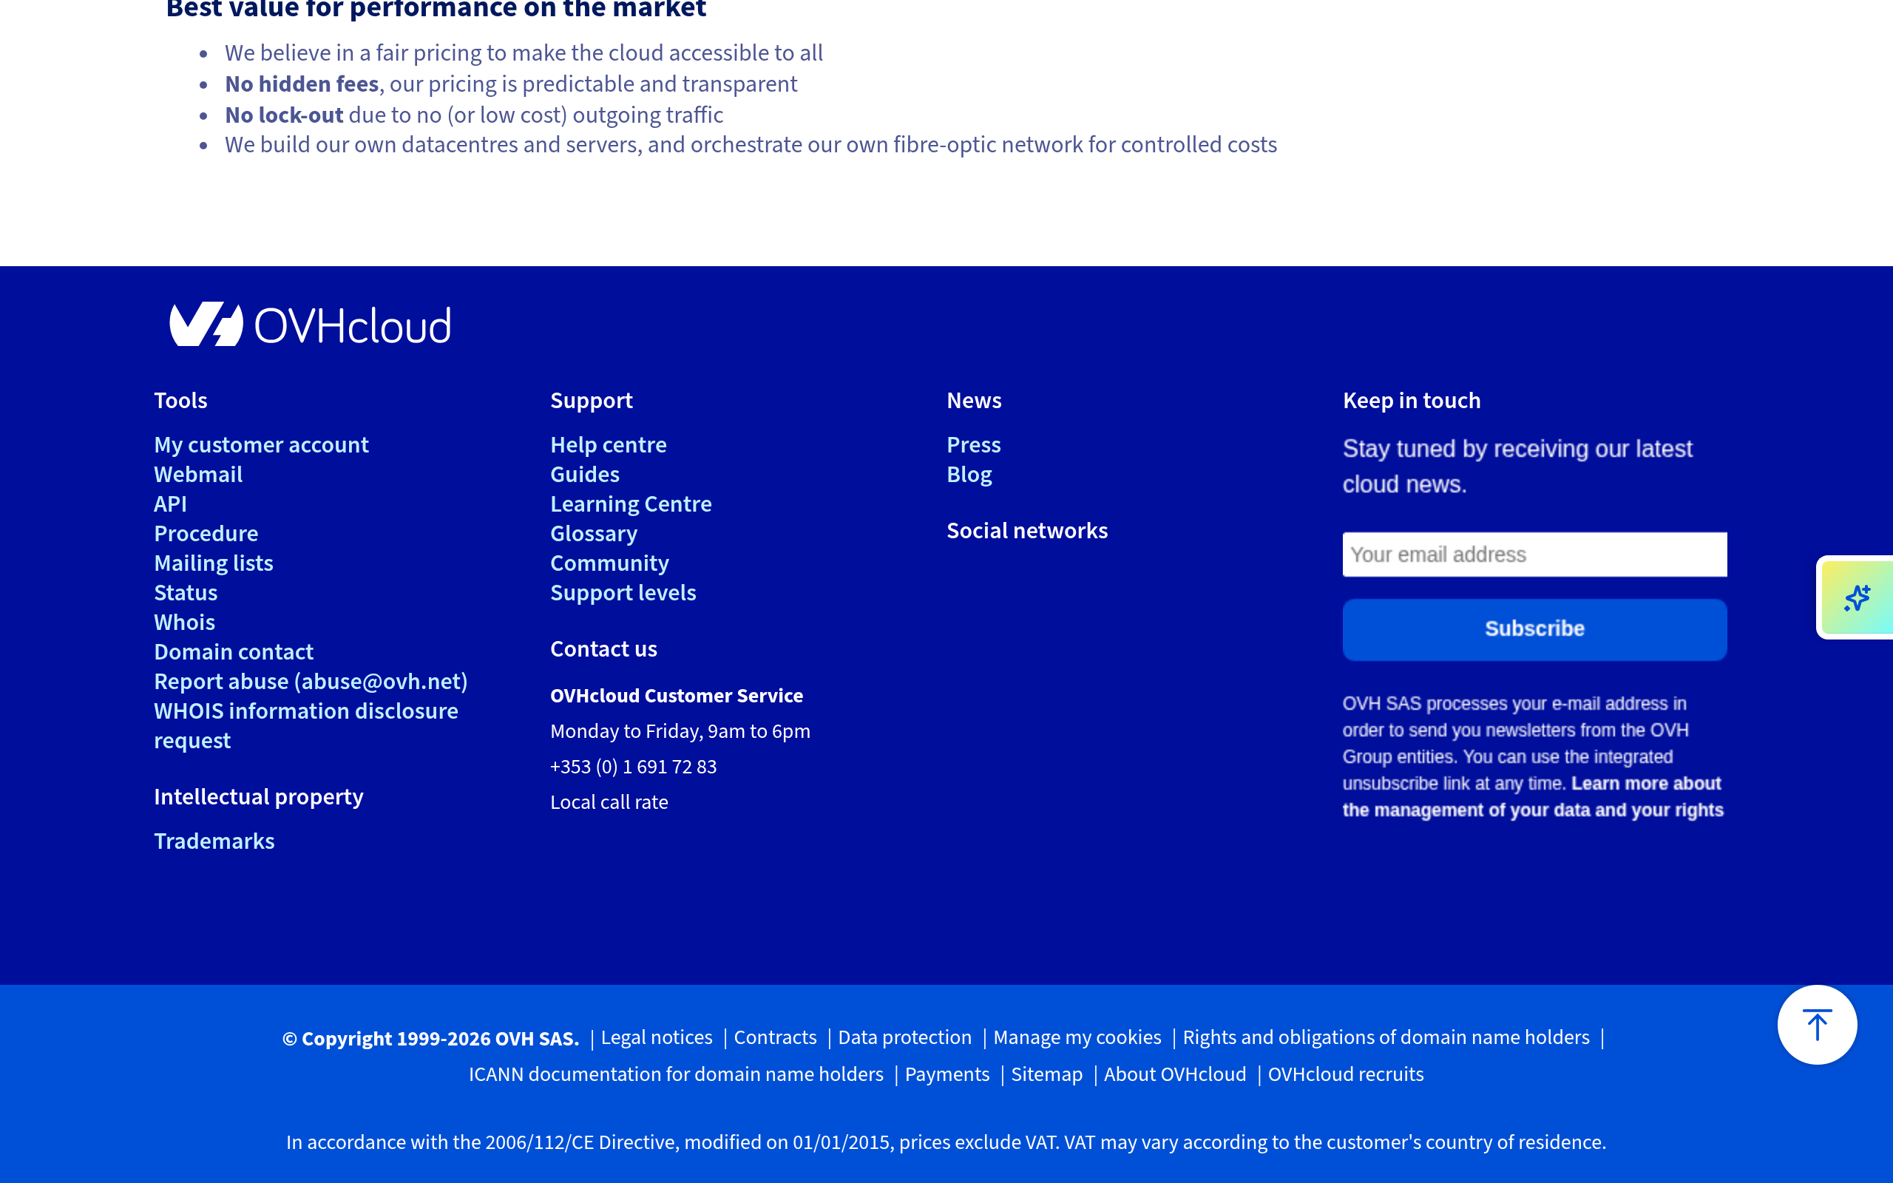The width and height of the screenshot is (1893, 1183).
Task: Click the Social networks heading
Action: 1027,530
